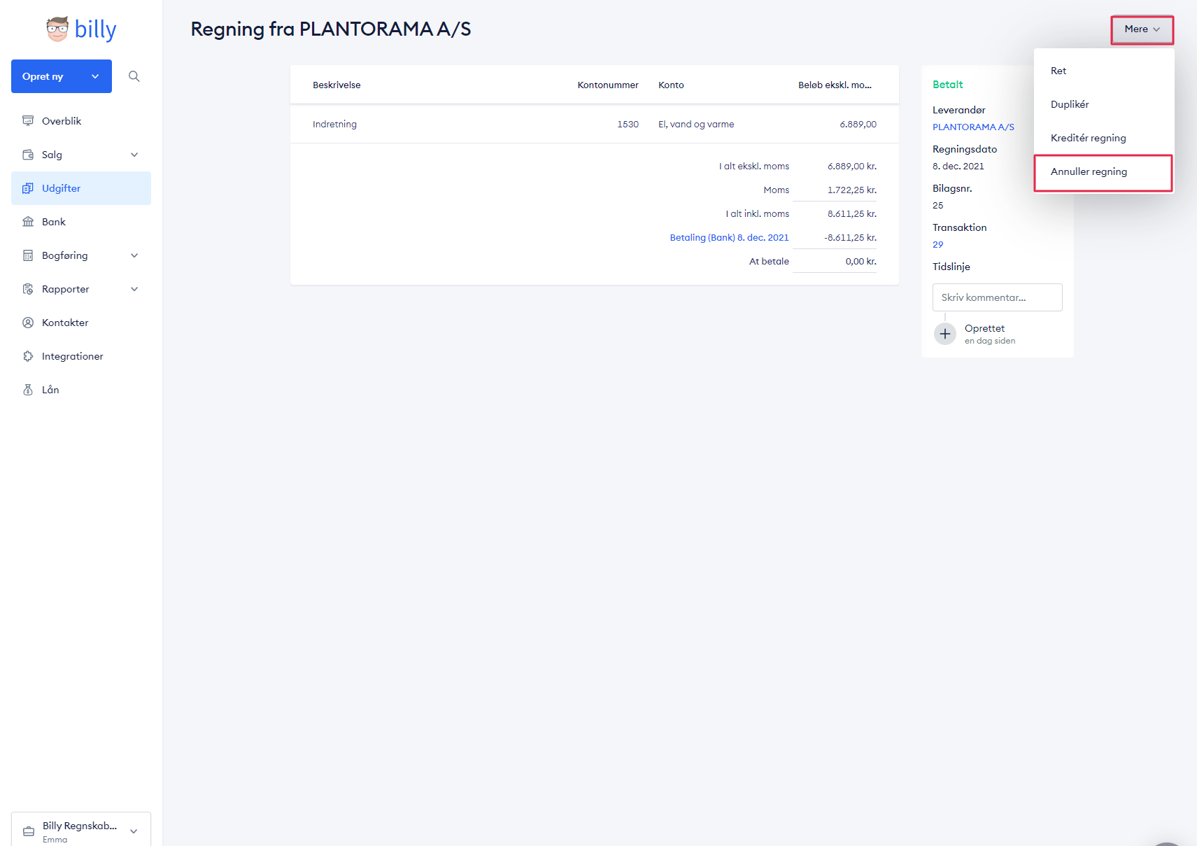
Task: Click the 6.889,00 amount in the Indretning row
Action: point(858,124)
